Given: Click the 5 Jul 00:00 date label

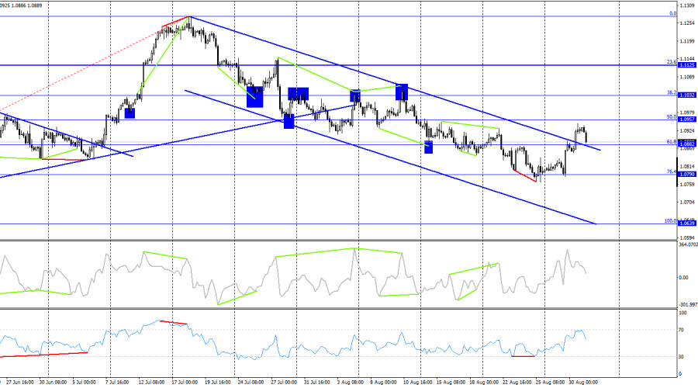Looking at the screenshot, I should [84, 383].
